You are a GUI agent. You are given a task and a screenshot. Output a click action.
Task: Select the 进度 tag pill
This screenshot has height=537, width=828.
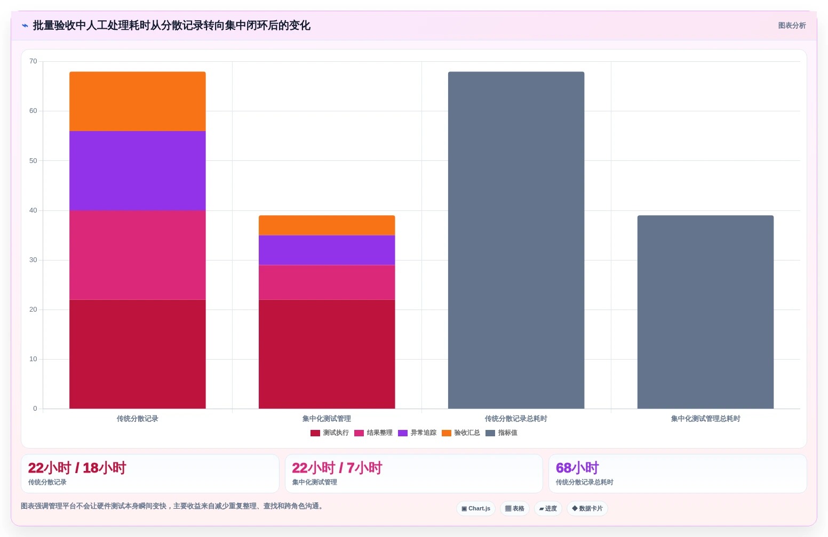coord(548,509)
